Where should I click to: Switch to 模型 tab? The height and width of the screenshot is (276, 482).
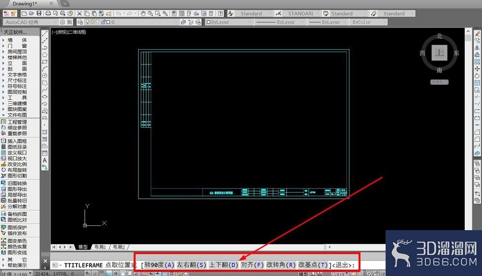pyautogui.click(x=83, y=247)
